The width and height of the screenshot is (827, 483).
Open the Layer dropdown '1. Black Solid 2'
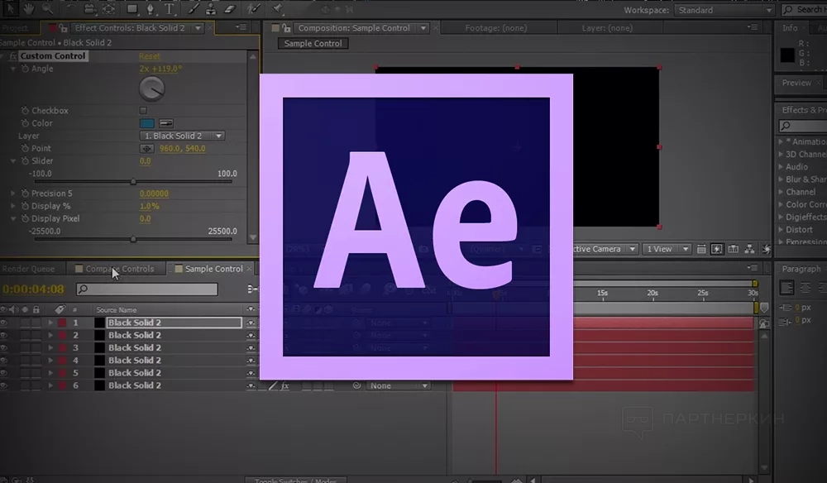coord(182,136)
